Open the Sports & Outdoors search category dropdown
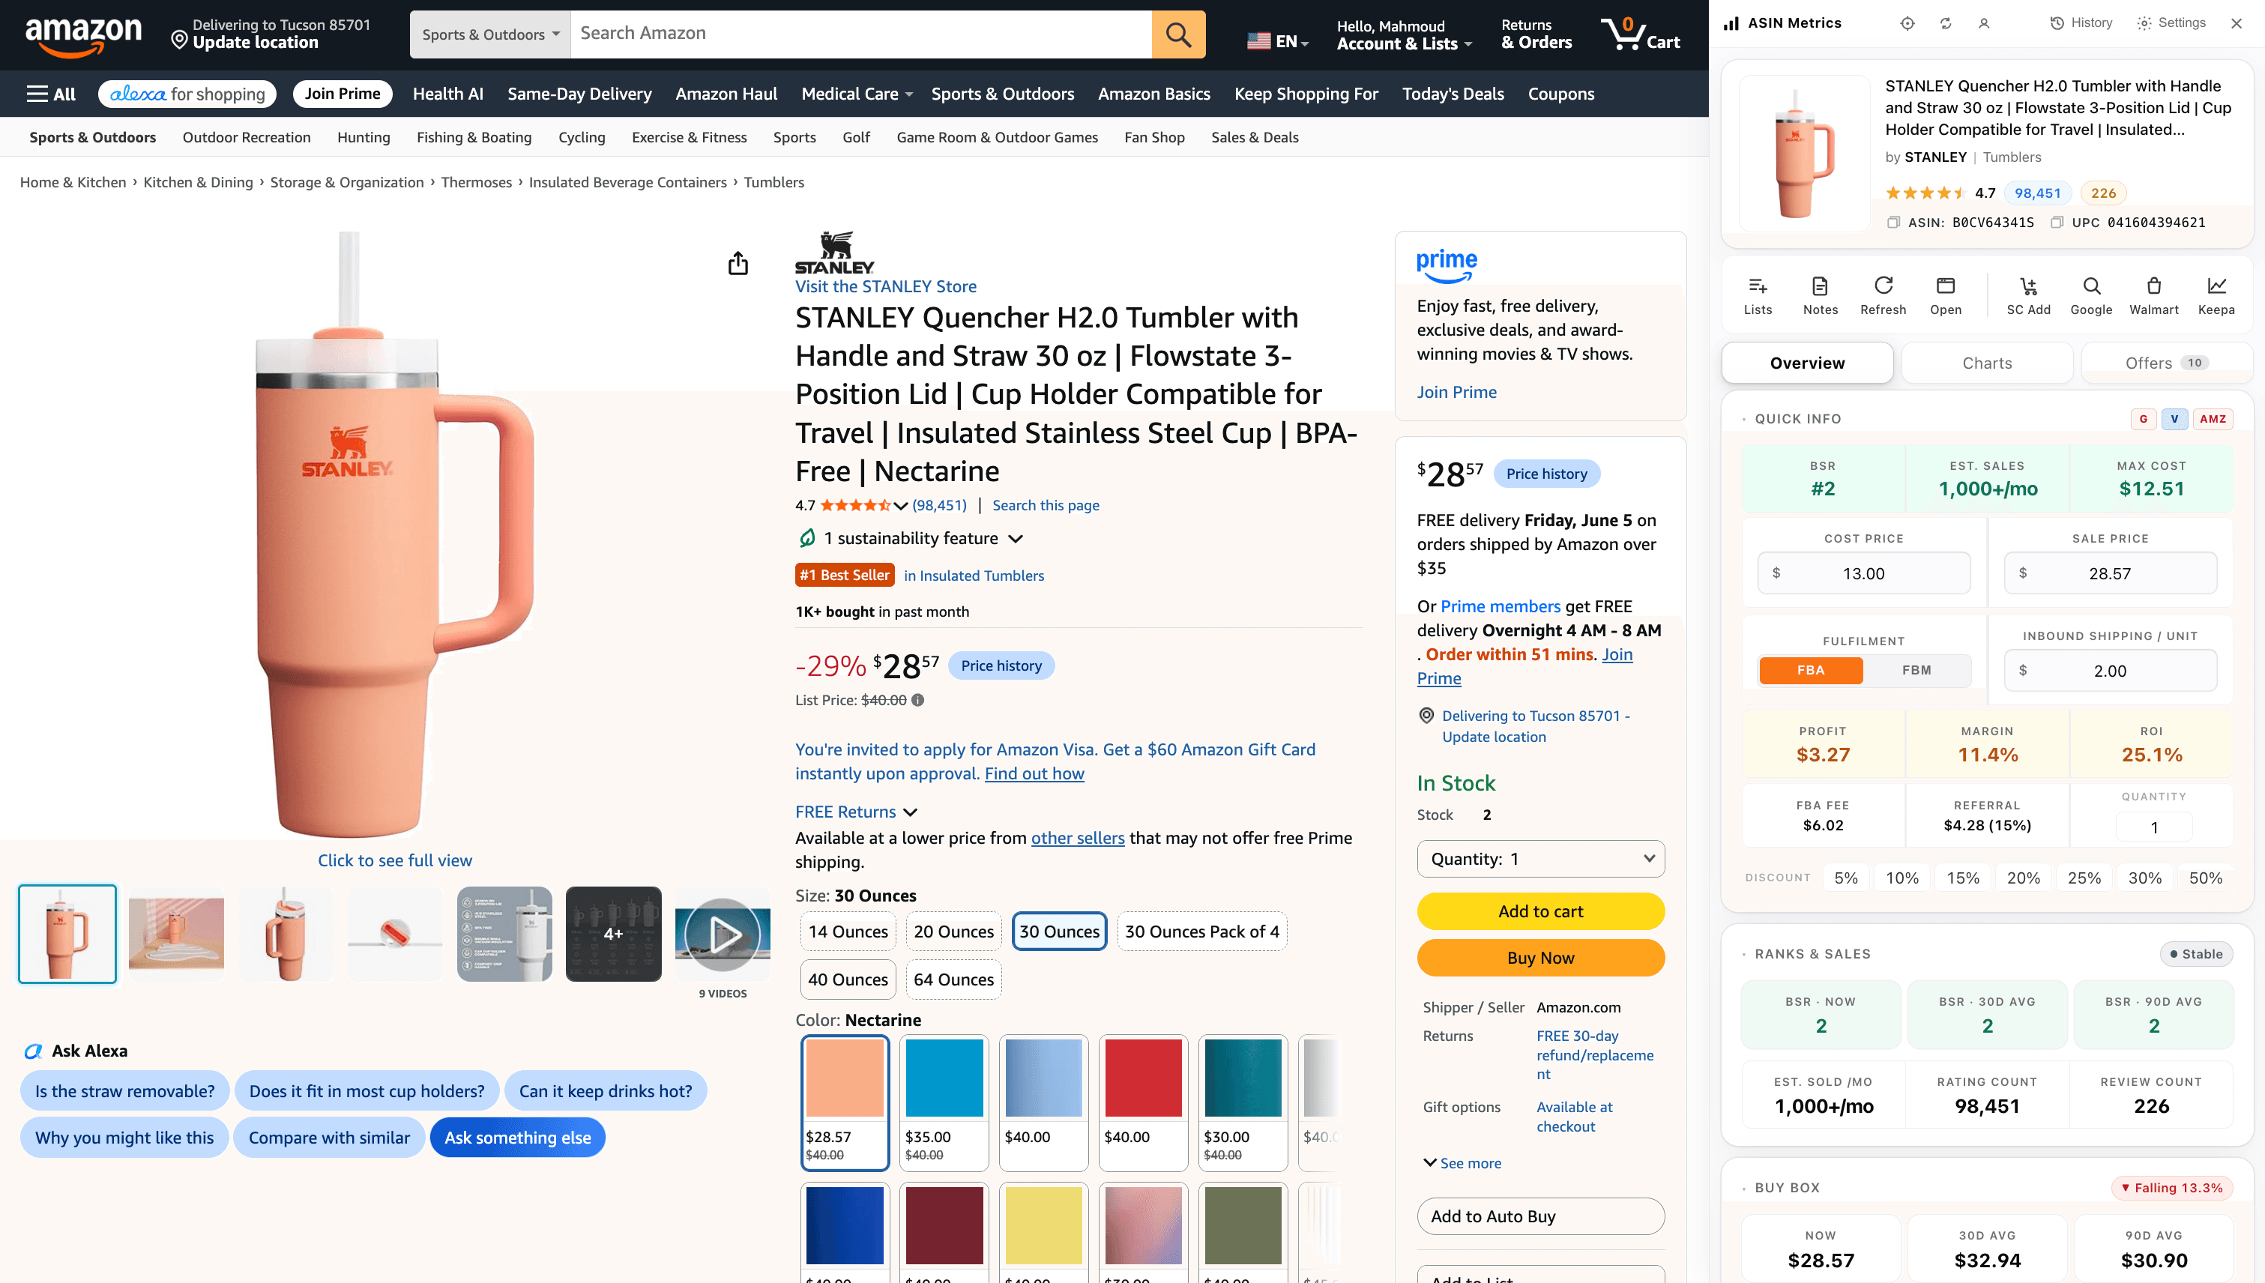The height and width of the screenshot is (1283, 2265). tap(490, 34)
